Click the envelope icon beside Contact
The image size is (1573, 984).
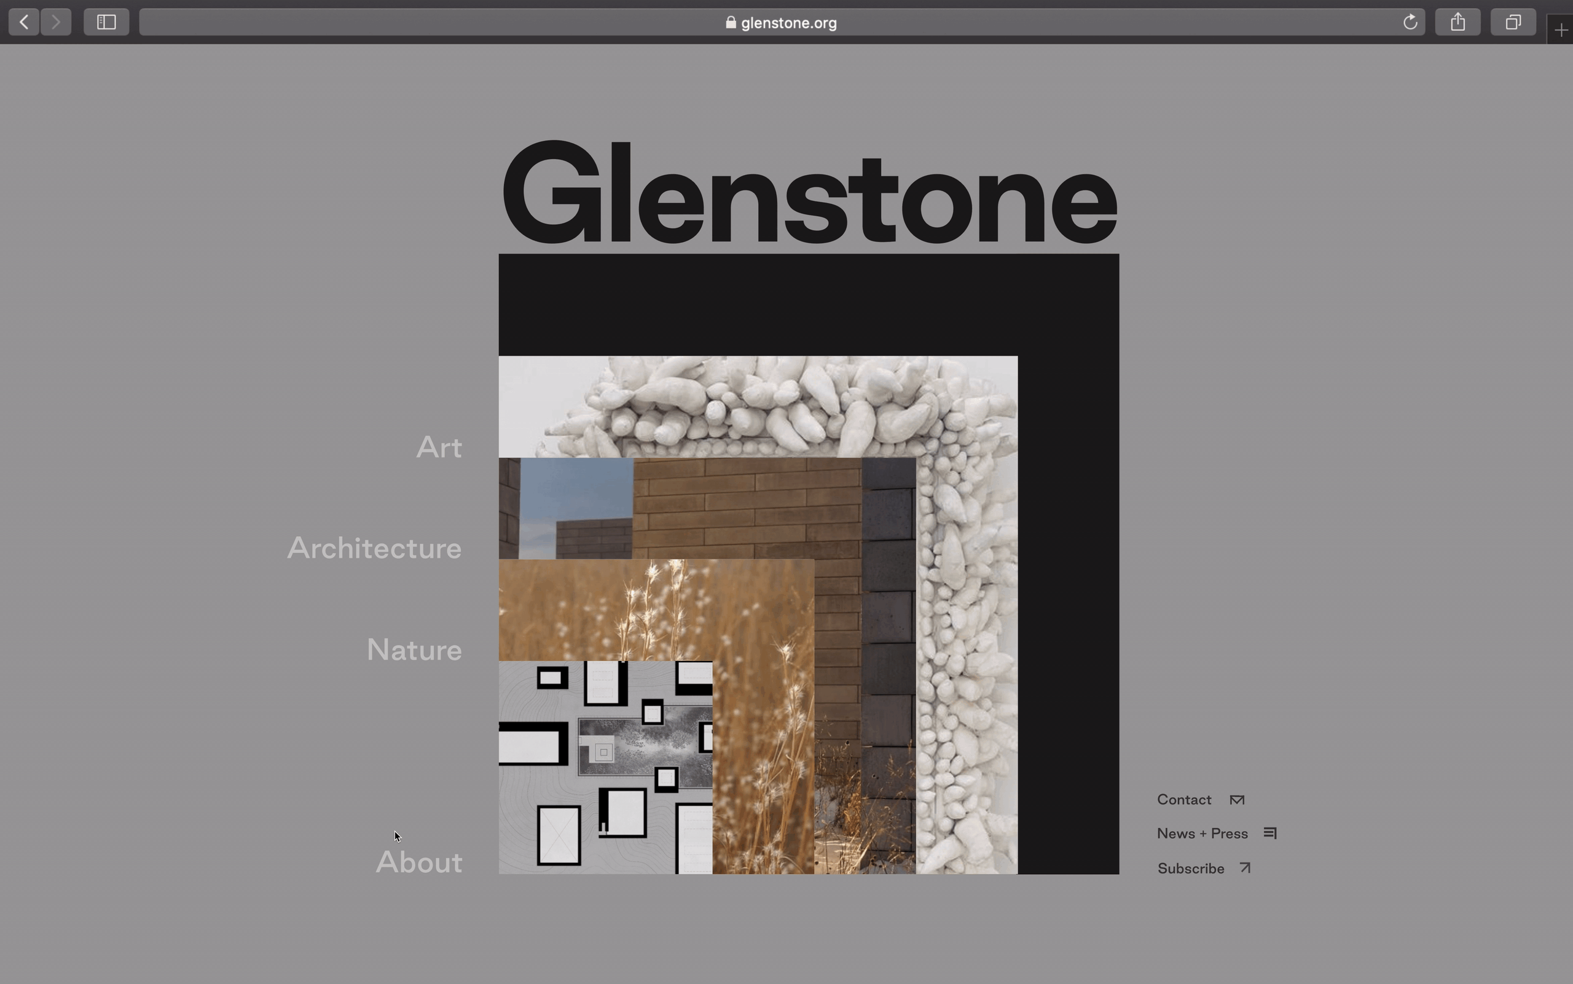[x=1237, y=800]
